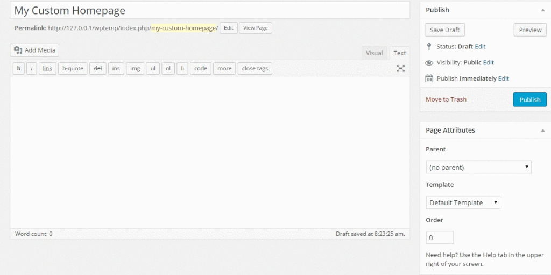This screenshot has width=551, height=275.
Task: Collapse the Publish panel
Action: pyautogui.click(x=543, y=10)
